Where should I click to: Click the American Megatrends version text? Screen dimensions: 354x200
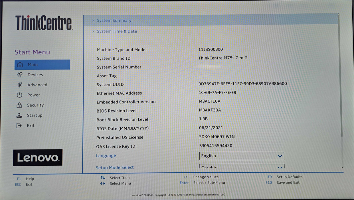point(179,195)
